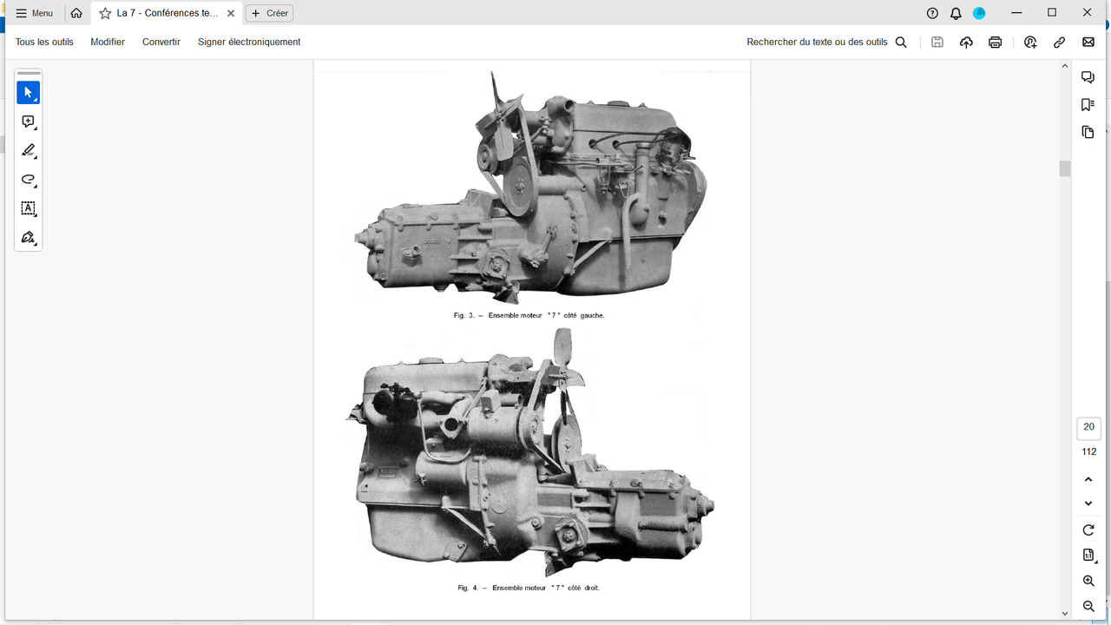Send the document by email

pyautogui.click(x=1088, y=42)
